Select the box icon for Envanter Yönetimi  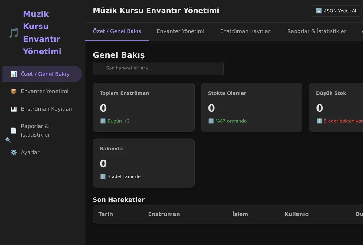[x=14, y=91]
